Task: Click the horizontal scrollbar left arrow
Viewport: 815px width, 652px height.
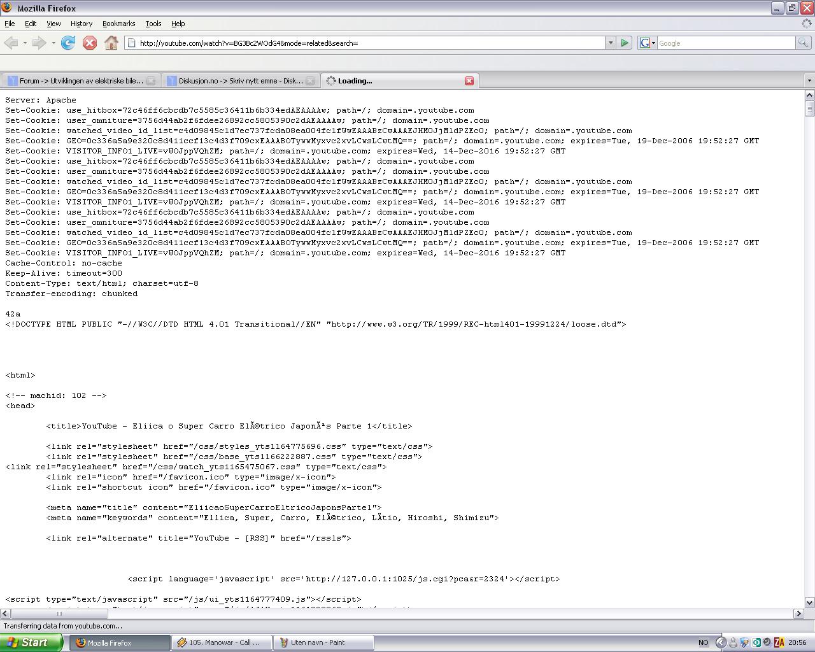Action: (x=5, y=613)
